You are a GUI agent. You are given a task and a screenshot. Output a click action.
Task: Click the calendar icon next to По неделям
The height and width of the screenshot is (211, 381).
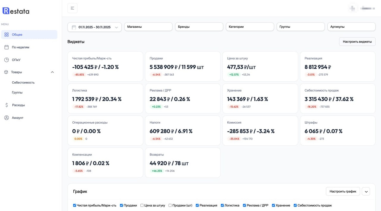coord(6,47)
